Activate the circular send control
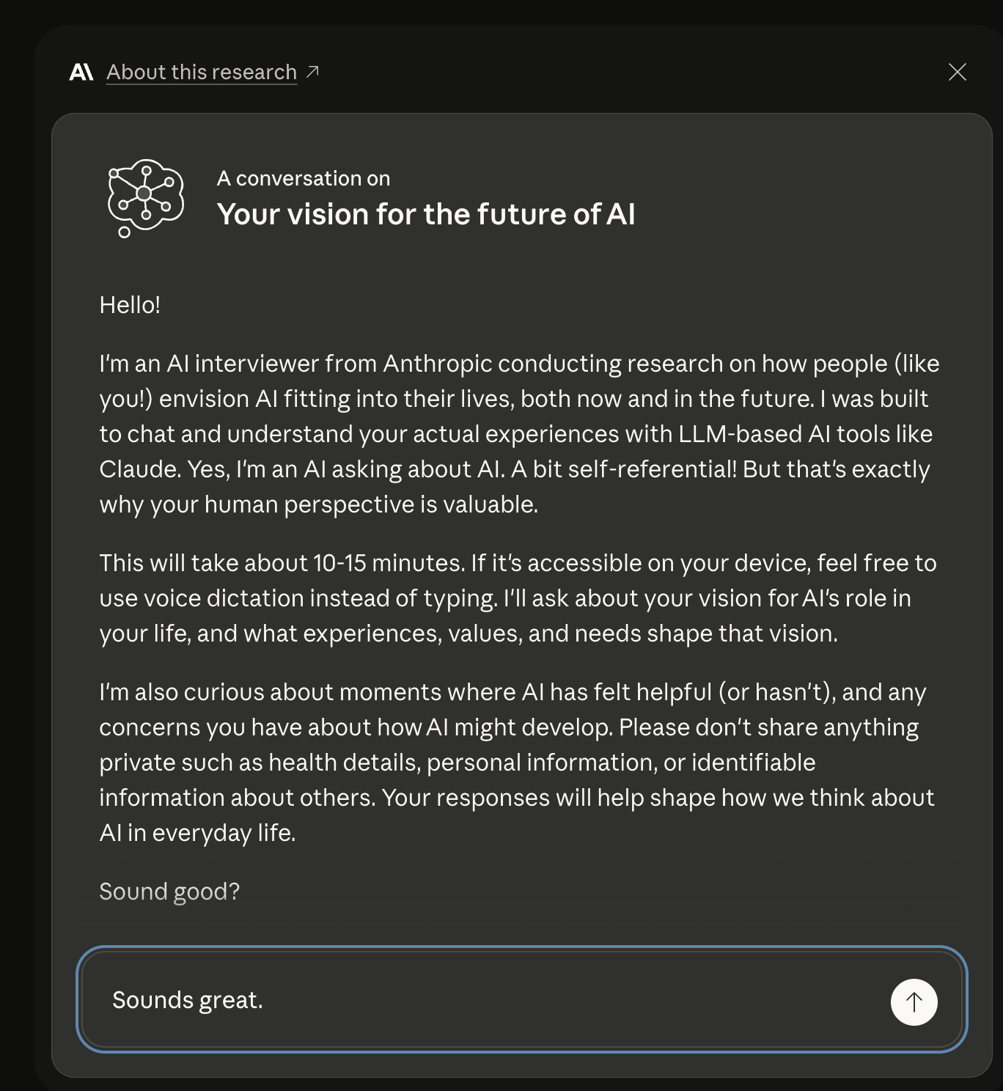This screenshot has height=1091, width=1003. (914, 1002)
